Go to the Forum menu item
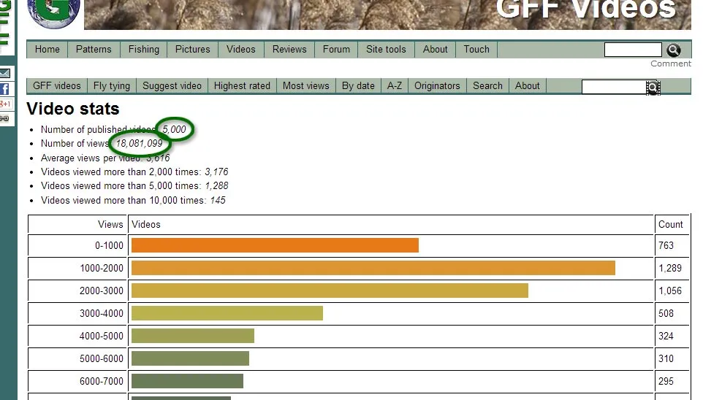This screenshot has width=703, height=400. tap(336, 49)
